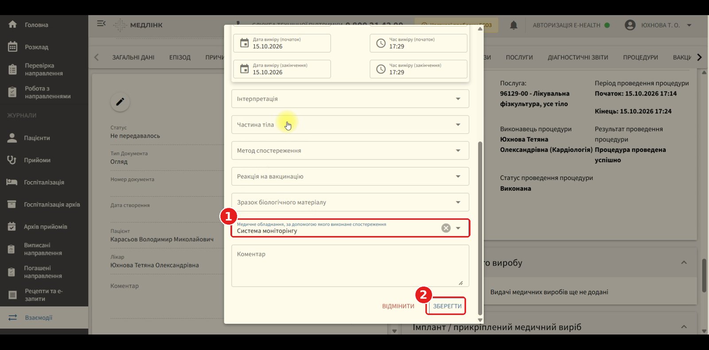709x350 pixels.
Task: Open Погашені направлення icon
Action: [x=12, y=272]
